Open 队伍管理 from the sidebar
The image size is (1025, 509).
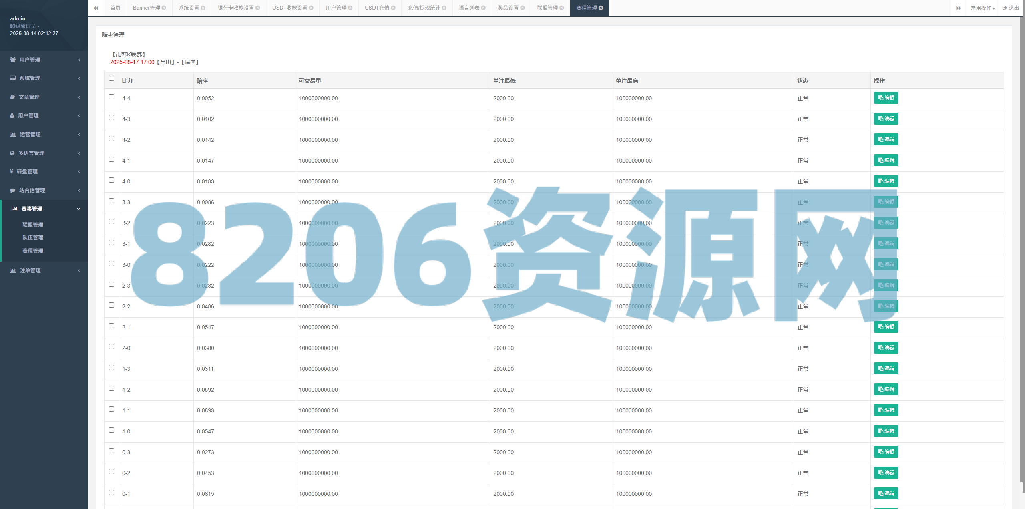point(33,237)
